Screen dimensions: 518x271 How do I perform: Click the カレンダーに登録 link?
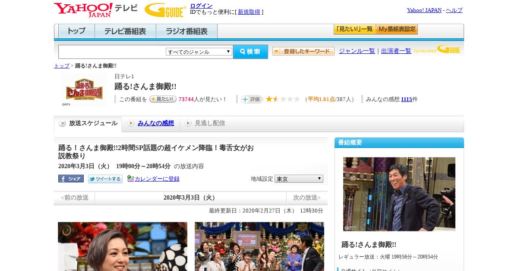coord(157,179)
